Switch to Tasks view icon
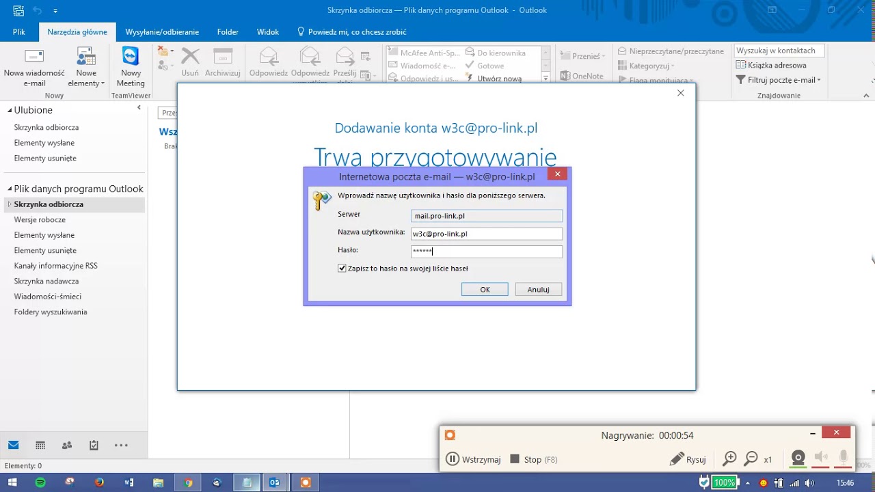 point(94,445)
